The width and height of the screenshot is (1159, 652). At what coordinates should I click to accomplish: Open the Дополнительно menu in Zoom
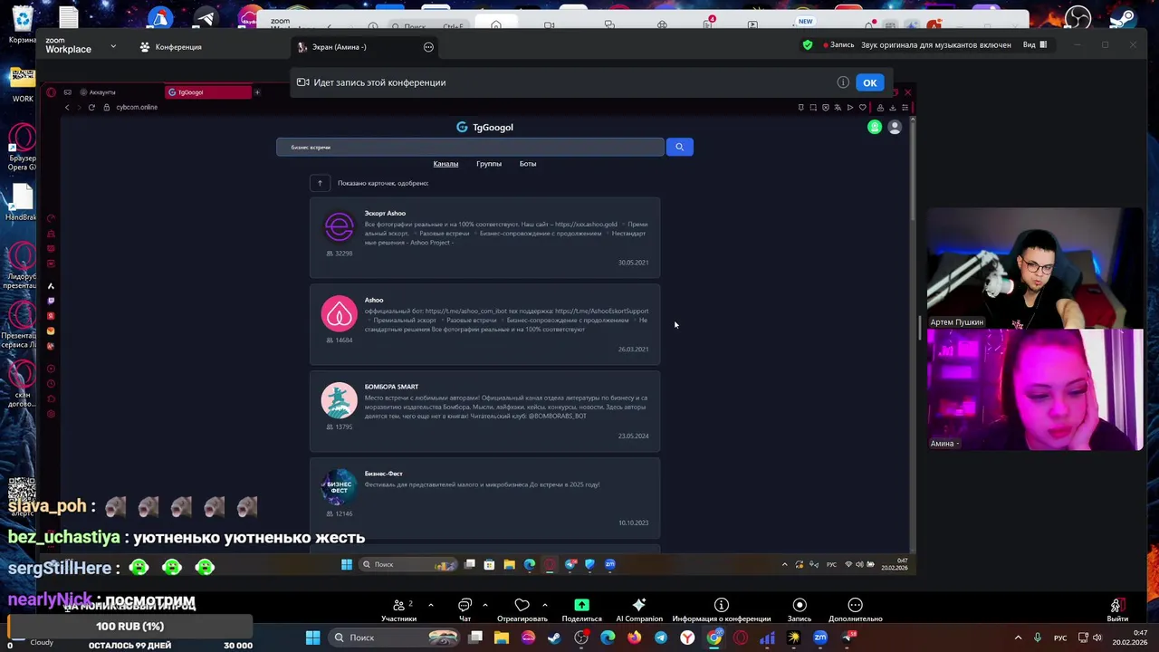[855, 610]
